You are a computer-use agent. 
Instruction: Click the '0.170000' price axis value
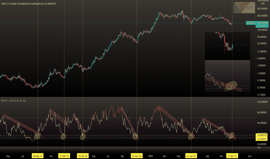262,95
